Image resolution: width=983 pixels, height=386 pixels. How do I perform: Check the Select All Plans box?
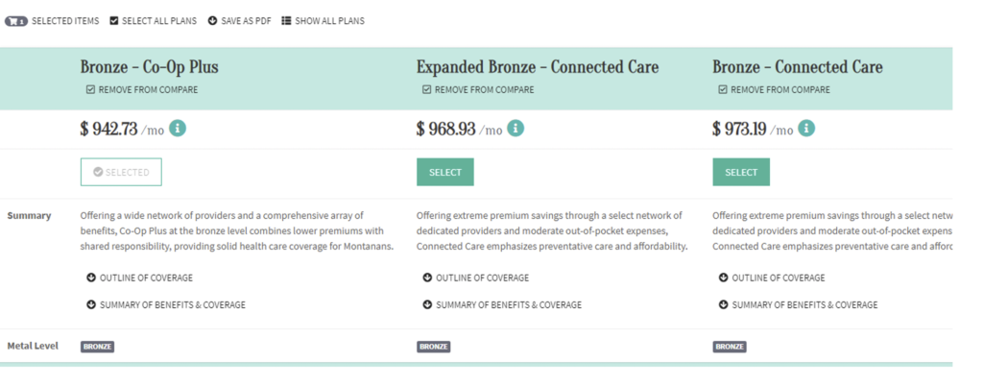coord(113,21)
